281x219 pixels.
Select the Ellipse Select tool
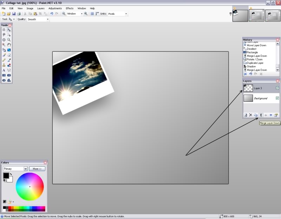pos(4,40)
